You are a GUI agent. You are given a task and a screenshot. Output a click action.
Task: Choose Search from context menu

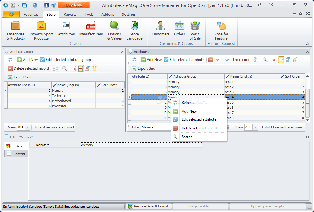[x=199, y=137]
